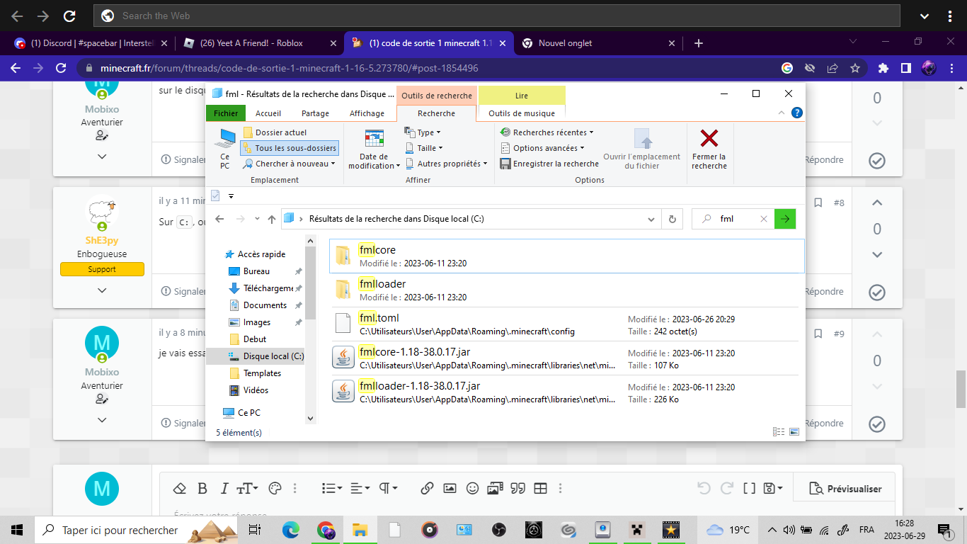The width and height of the screenshot is (967, 544).
Task: Open Options avancées dropdown
Action: coord(543,148)
